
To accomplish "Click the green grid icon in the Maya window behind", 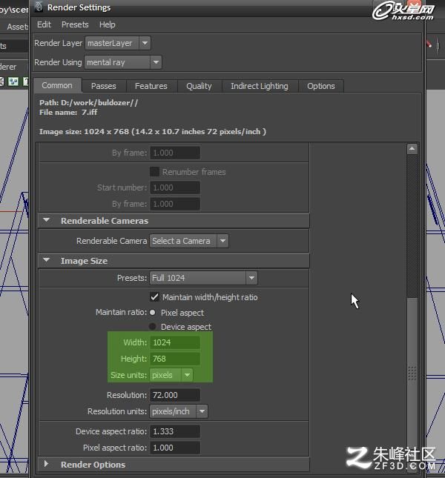I will tap(13, 82).
